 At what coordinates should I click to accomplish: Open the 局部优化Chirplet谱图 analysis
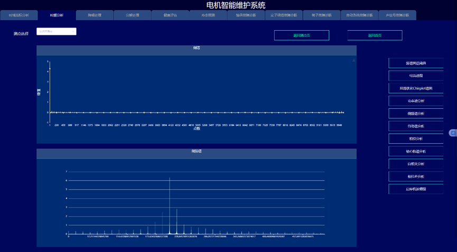[x=416, y=88]
